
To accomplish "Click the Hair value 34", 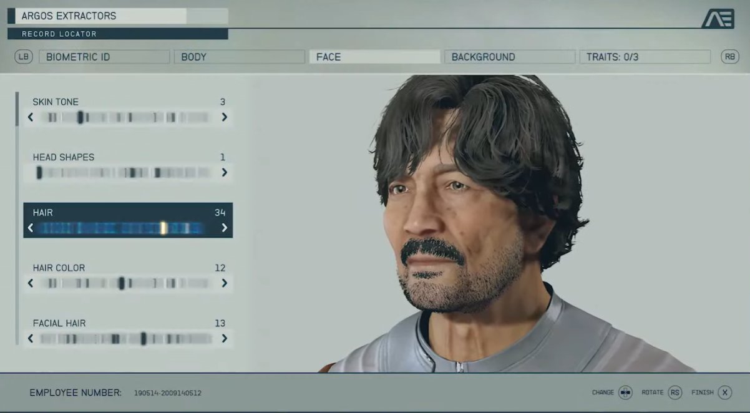I will click(x=220, y=213).
